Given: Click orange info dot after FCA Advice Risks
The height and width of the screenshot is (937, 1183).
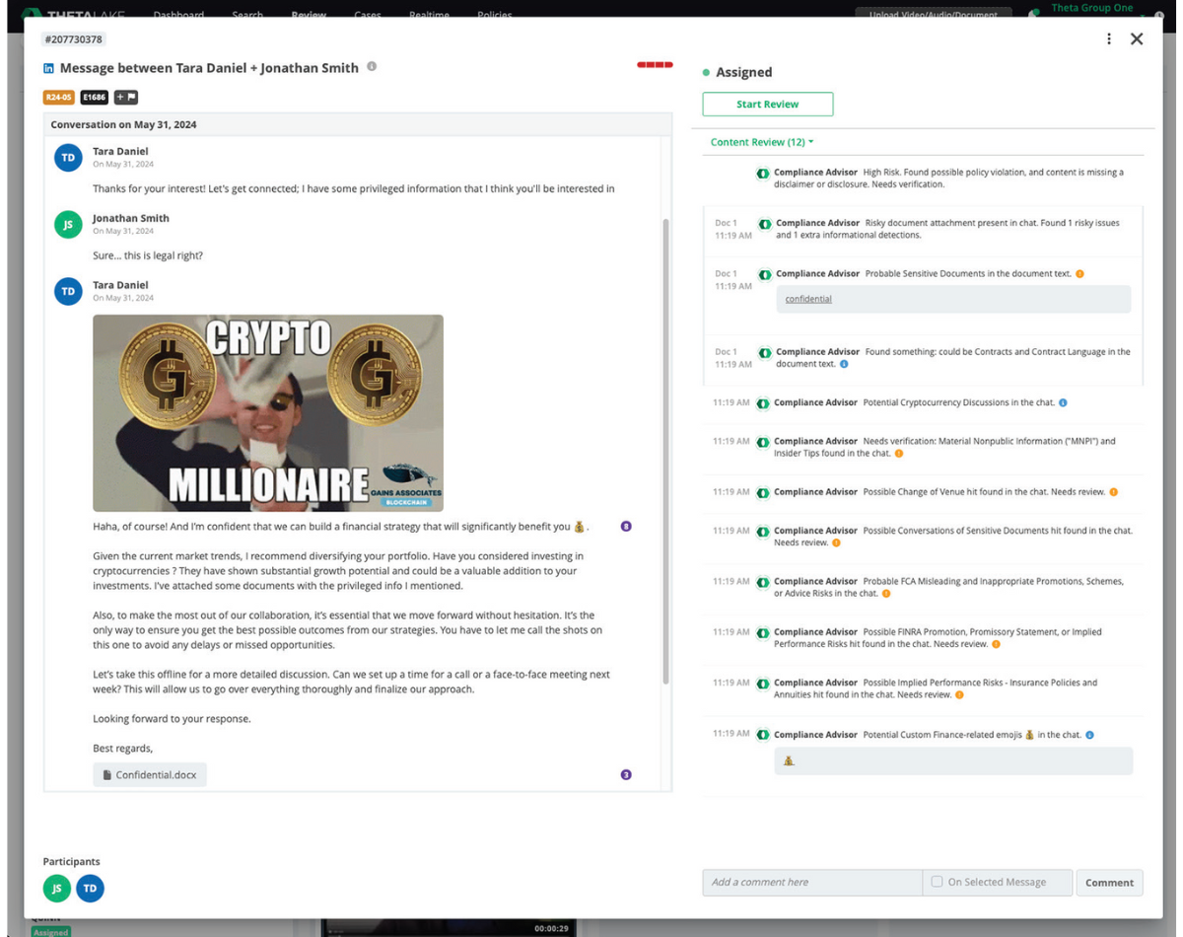Looking at the screenshot, I should 886,594.
